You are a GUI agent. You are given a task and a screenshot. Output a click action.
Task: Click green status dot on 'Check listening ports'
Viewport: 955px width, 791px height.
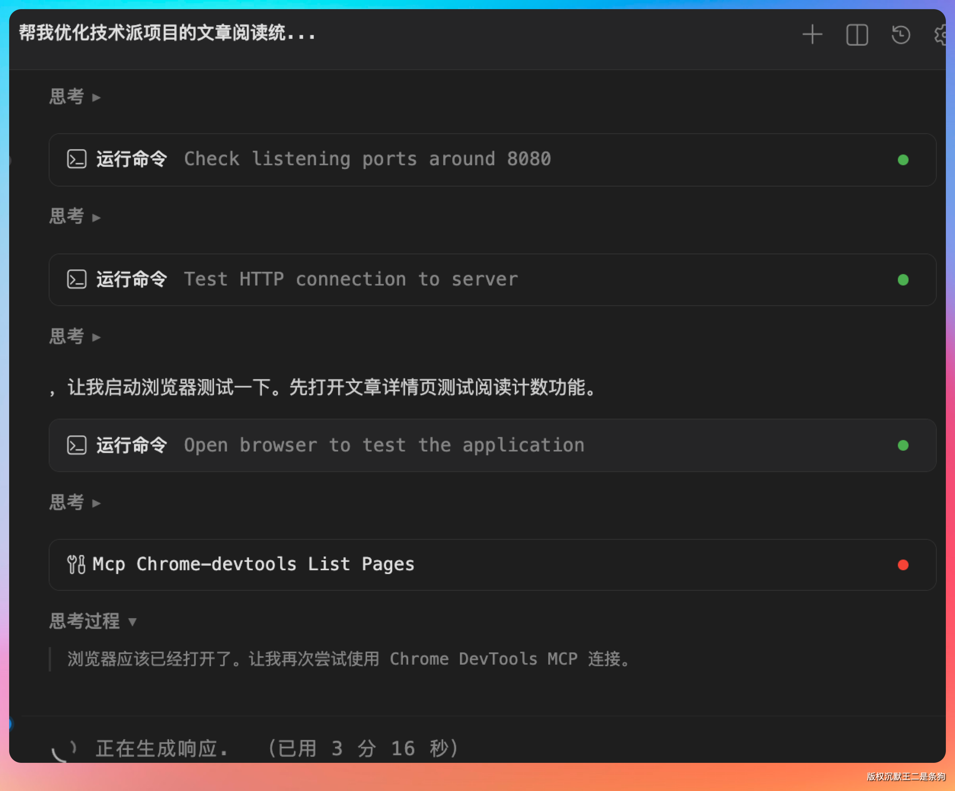903,160
